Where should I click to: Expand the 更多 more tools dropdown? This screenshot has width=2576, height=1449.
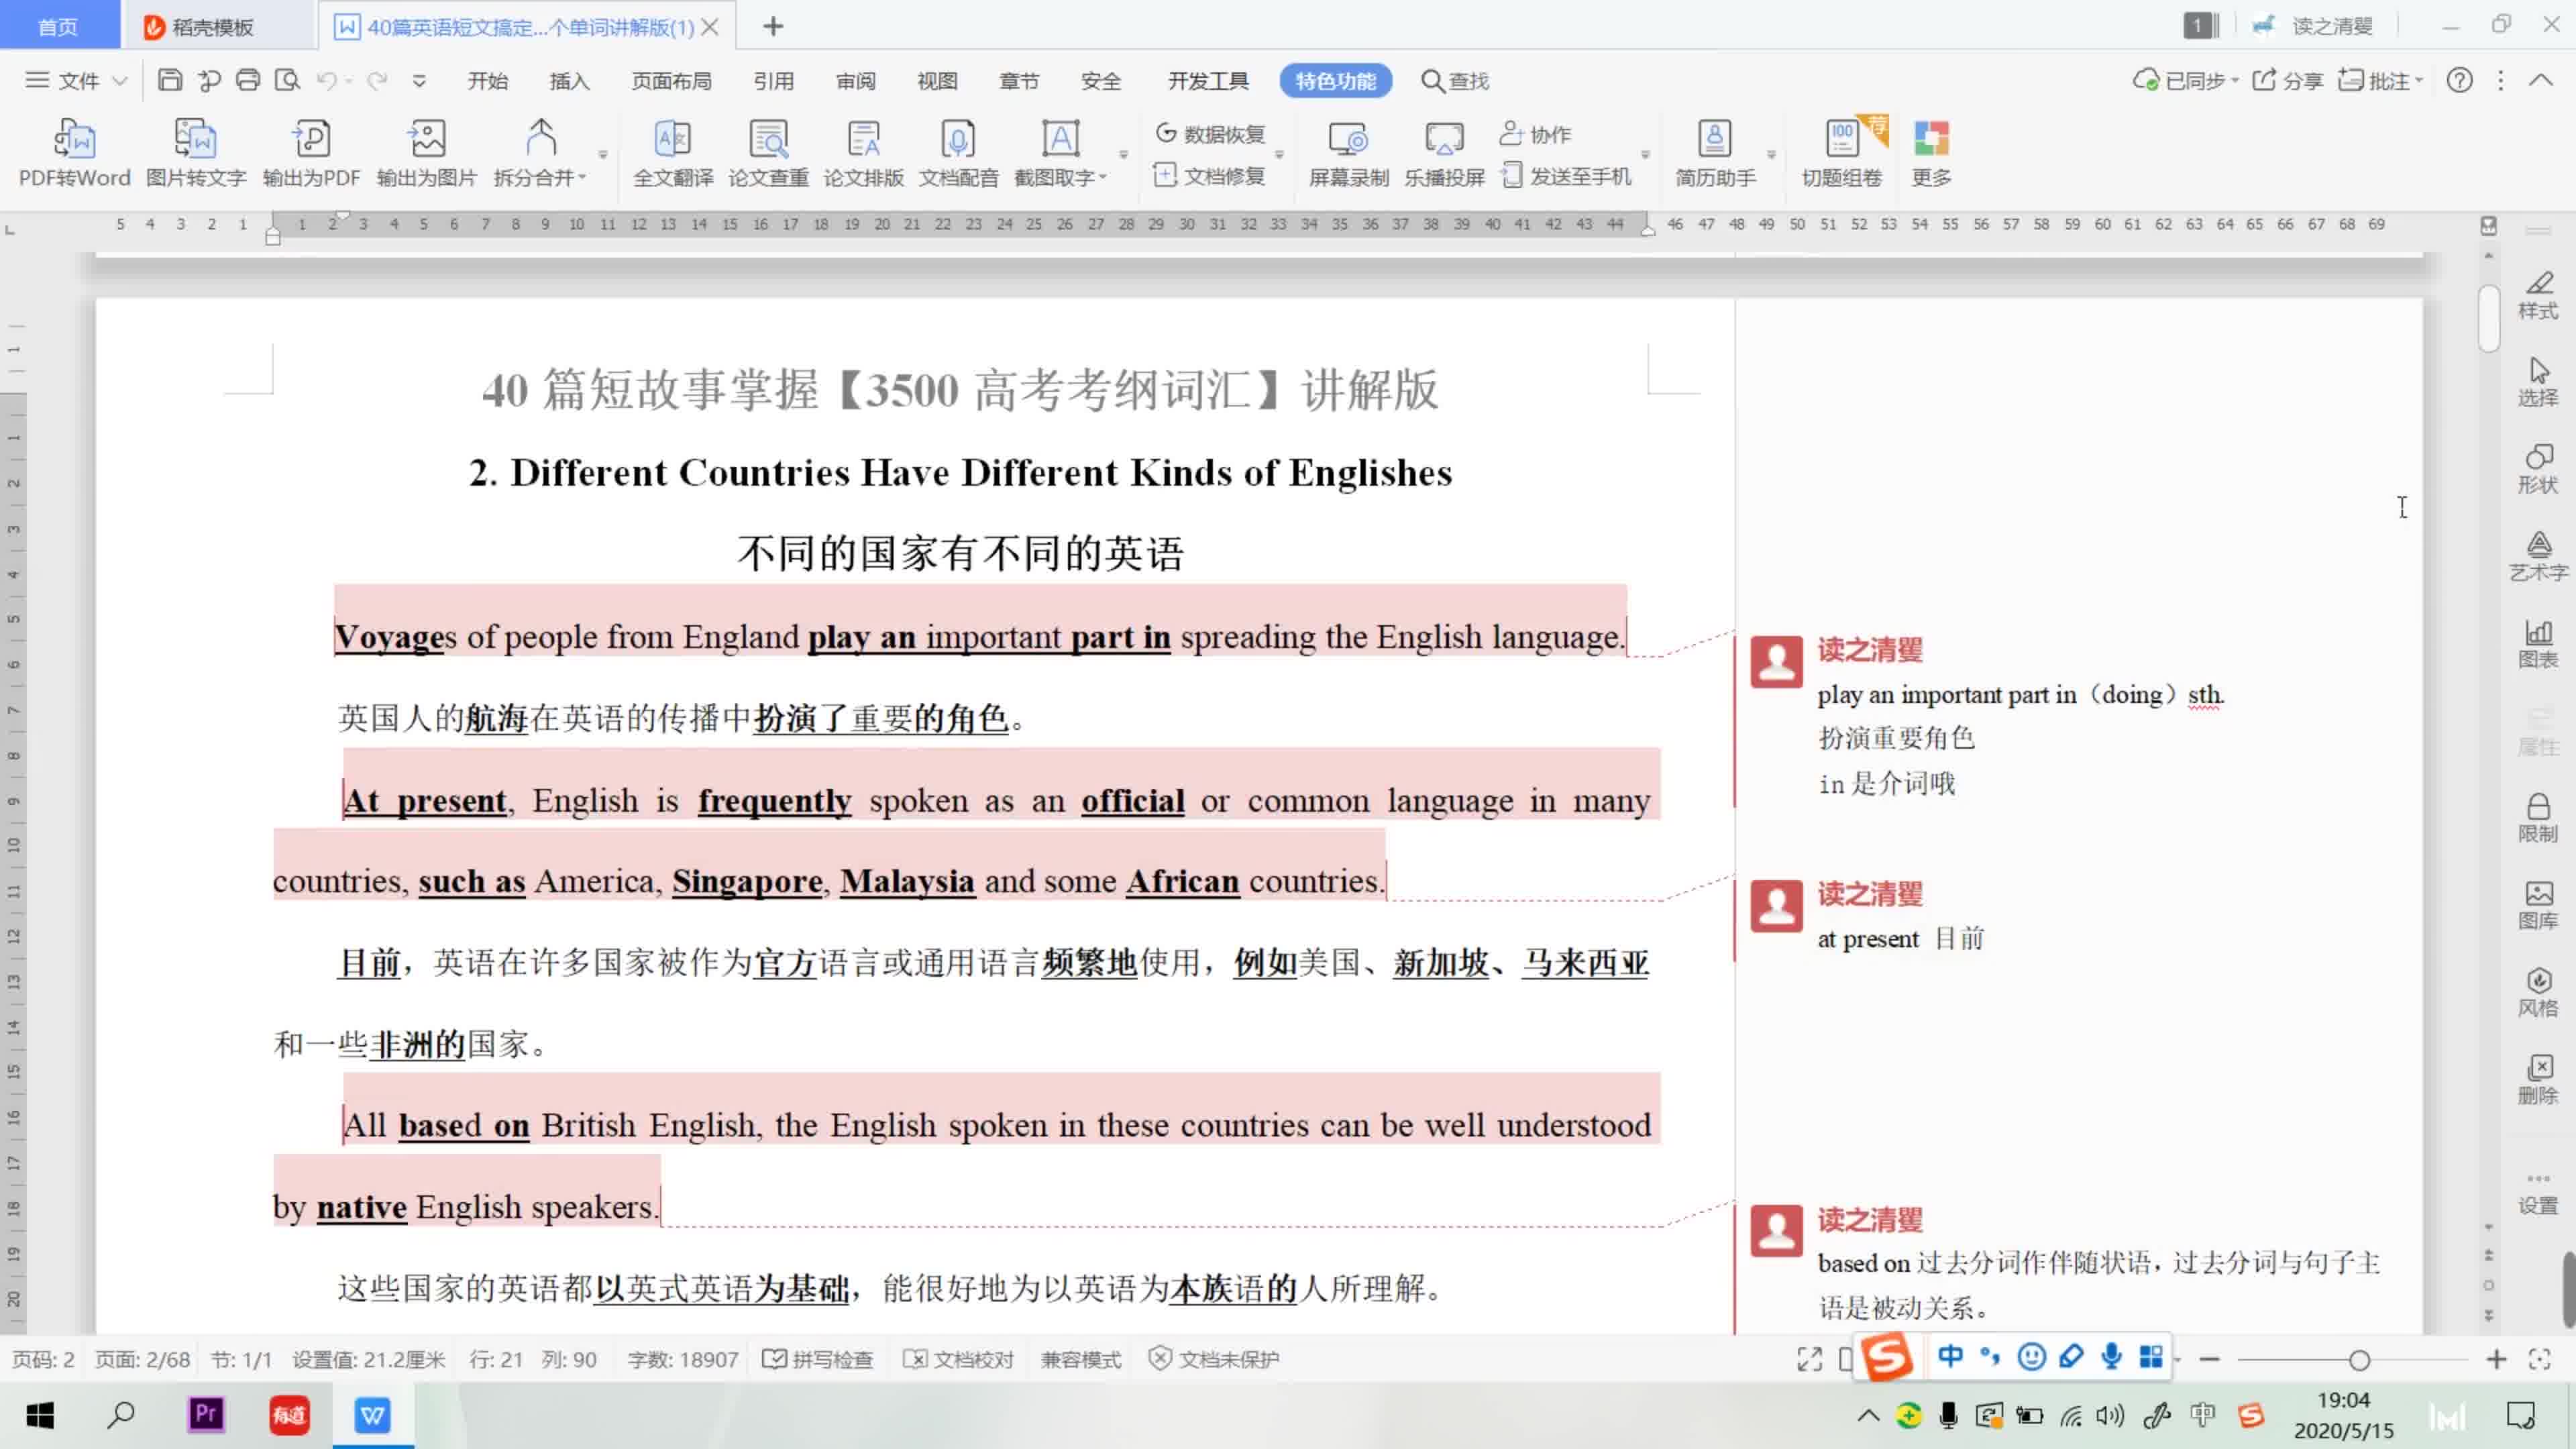pyautogui.click(x=1932, y=152)
